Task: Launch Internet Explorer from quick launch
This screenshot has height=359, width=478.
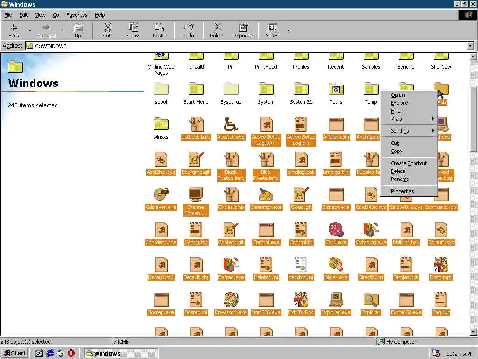Action: click(50, 353)
